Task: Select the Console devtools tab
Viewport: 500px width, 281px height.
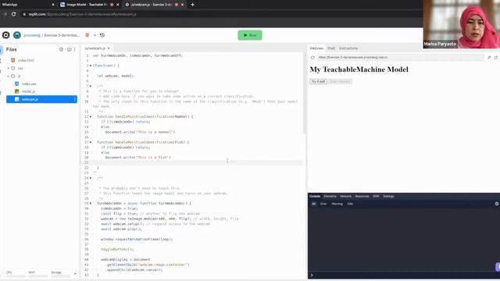Action: tap(315, 196)
